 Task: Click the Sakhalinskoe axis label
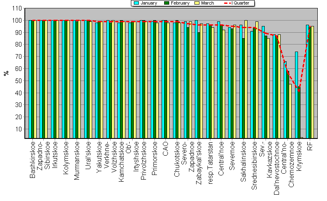pos(243,162)
